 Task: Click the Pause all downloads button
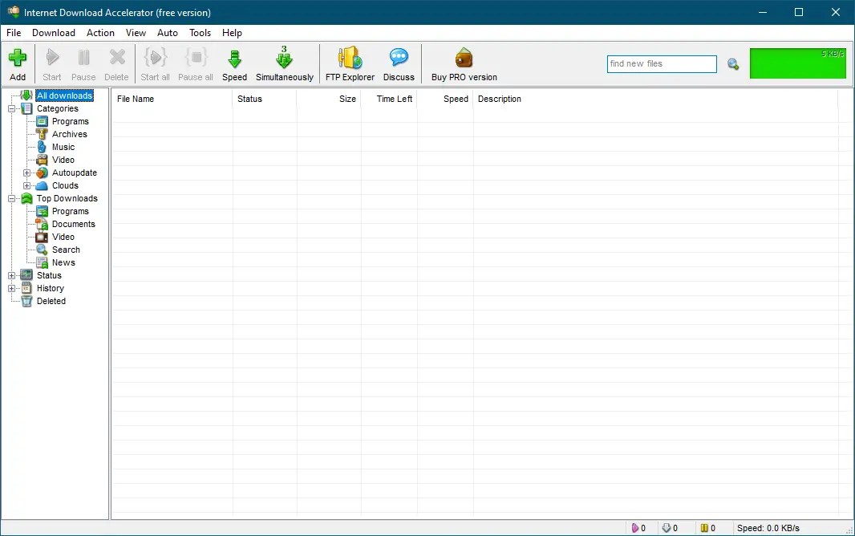click(195, 63)
